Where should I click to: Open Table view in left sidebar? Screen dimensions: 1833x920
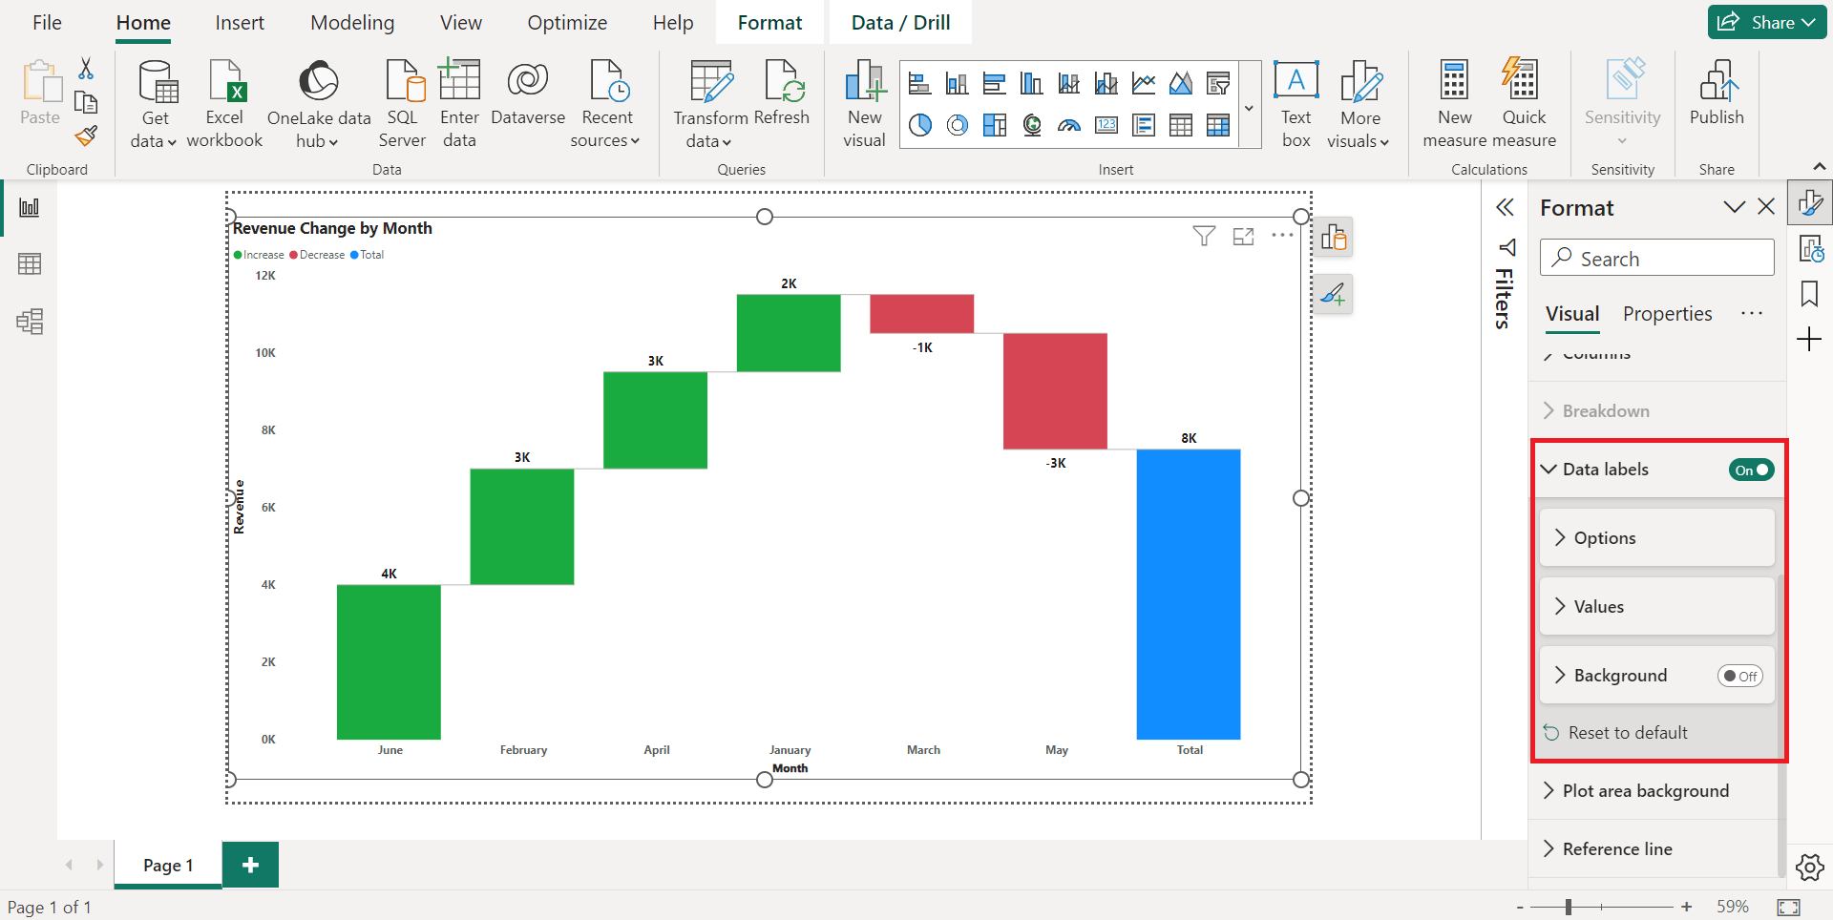click(x=30, y=264)
